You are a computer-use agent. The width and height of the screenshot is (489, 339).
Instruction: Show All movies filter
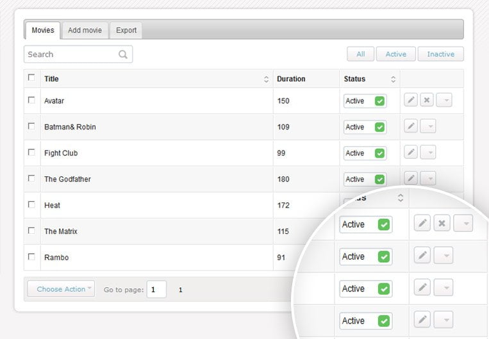tap(361, 54)
